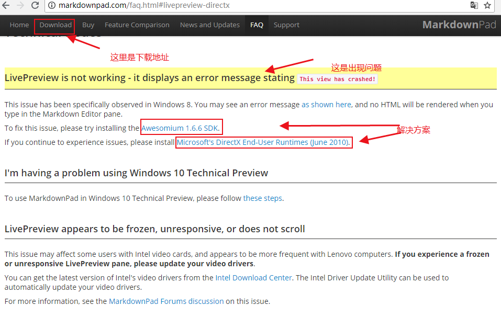Click the browser back arrow
The image size is (501, 317).
pos(6,5)
